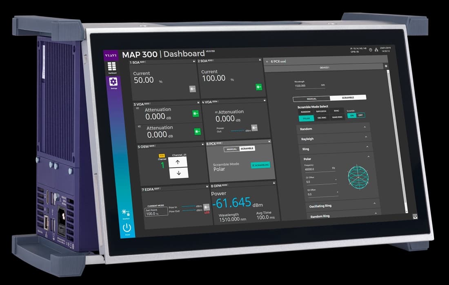Toggle green laser output on 2 SOA tile
This screenshot has width=449, height=285.
pos(258,87)
